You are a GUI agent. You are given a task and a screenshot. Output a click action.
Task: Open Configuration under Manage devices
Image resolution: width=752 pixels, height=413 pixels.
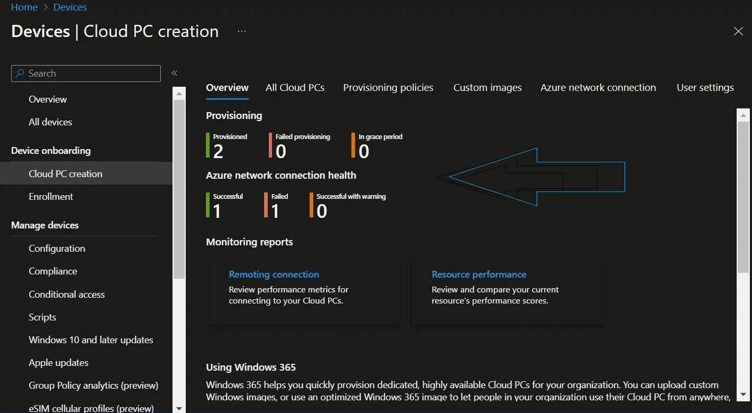[57, 248]
